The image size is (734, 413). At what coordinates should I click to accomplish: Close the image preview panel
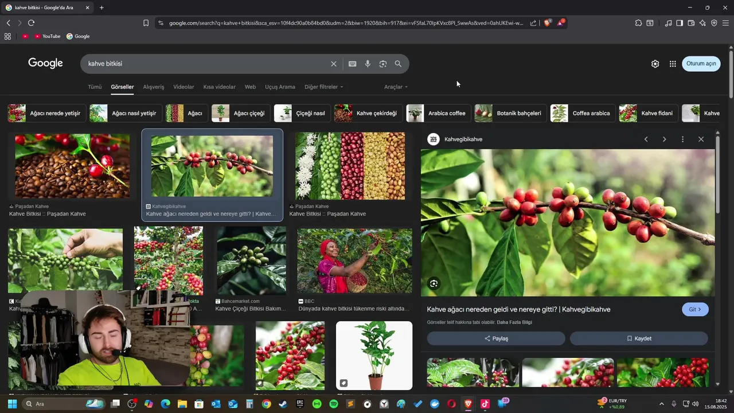pyautogui.click(x=701, y=139)
